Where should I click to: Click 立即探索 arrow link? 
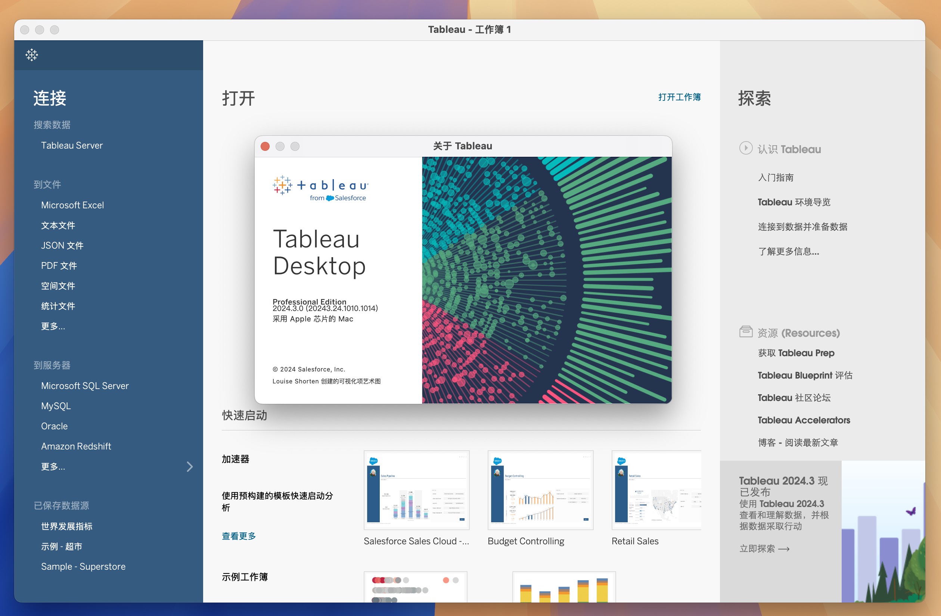tap(764, 549)
